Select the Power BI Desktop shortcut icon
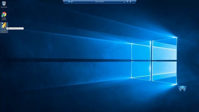Image resolution: width=199 pixels, height=112 pixels. click(4, 28)
